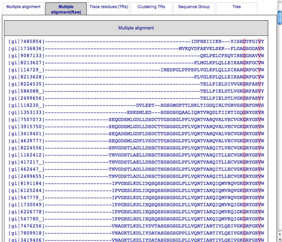Open the Sequence Group tab

194,8
